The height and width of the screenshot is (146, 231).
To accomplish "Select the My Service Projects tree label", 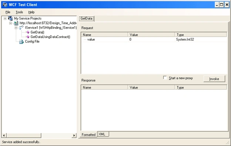I will pyautogui.click(x=28, y=18).
